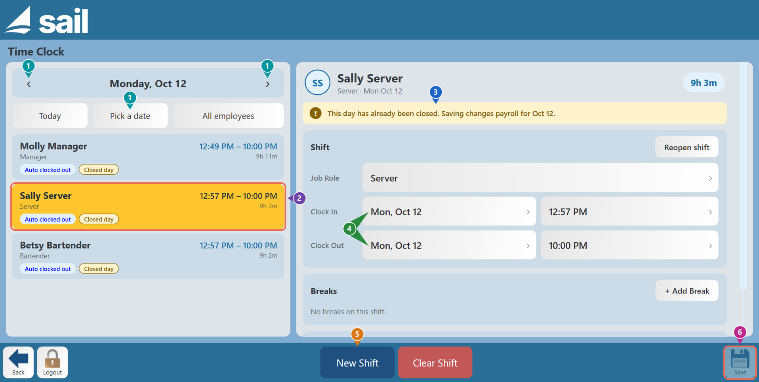Screen dimensions: 759x382
Task: Open the Job Role Server selector
Action: pos(540,178)
